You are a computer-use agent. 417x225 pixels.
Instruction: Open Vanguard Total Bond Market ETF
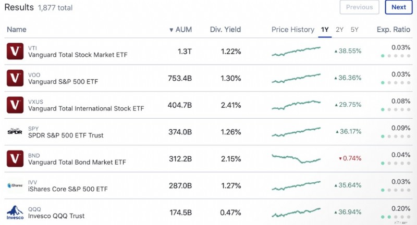tap(77, 162)
